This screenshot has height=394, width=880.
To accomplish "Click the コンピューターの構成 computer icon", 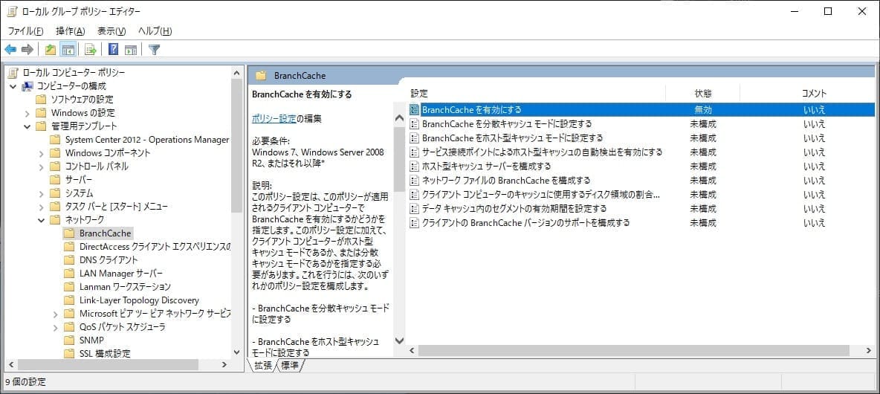I will (27, 86).
